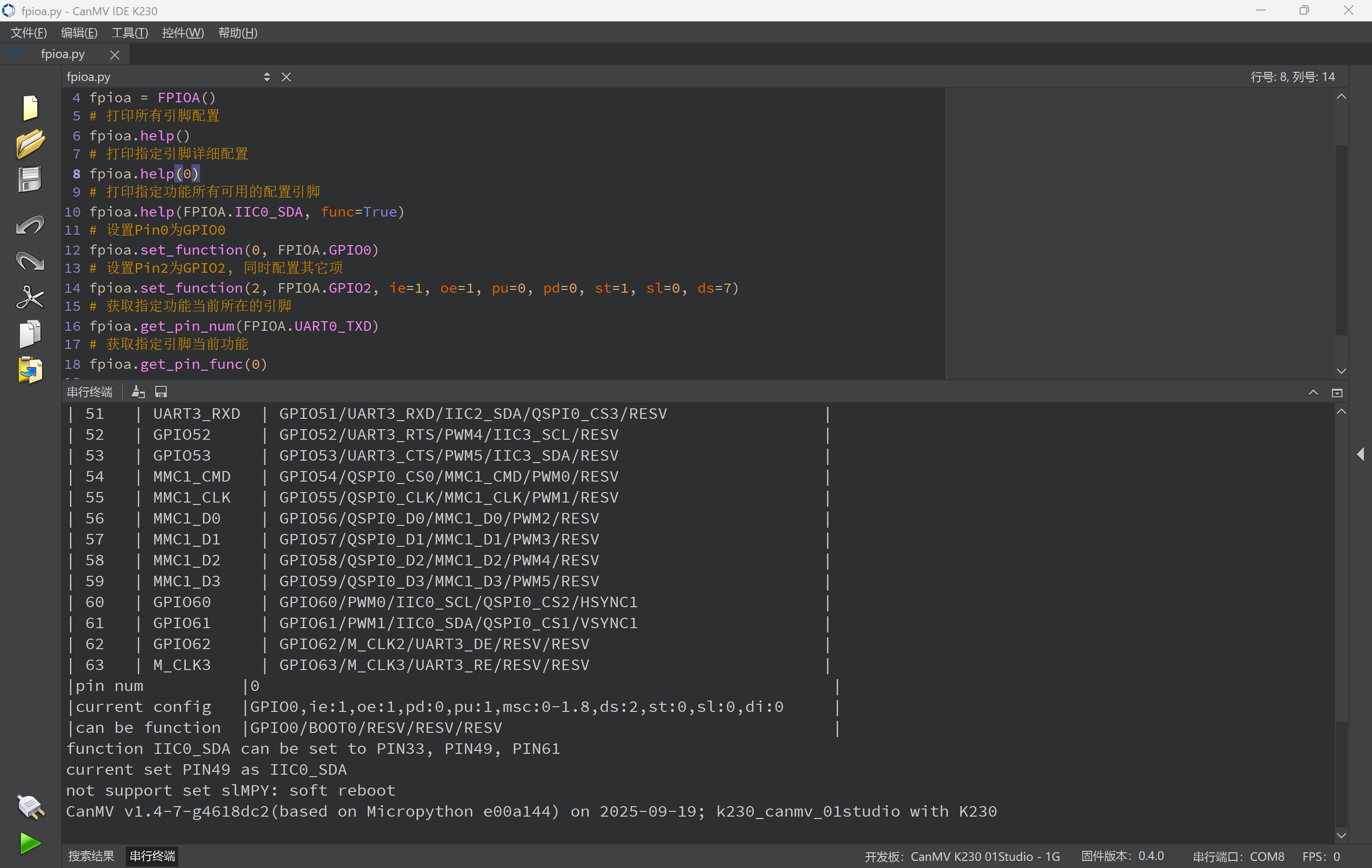Click the Connect plug icon

pyautogui.click(x=30, y=807)
